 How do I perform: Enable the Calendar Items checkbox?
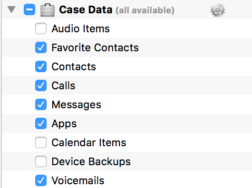[x=41, y=142]
